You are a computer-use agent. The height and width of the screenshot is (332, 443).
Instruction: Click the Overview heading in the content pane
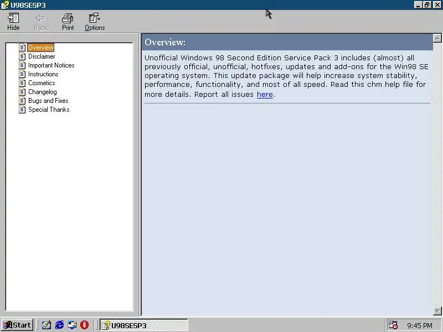165,43
